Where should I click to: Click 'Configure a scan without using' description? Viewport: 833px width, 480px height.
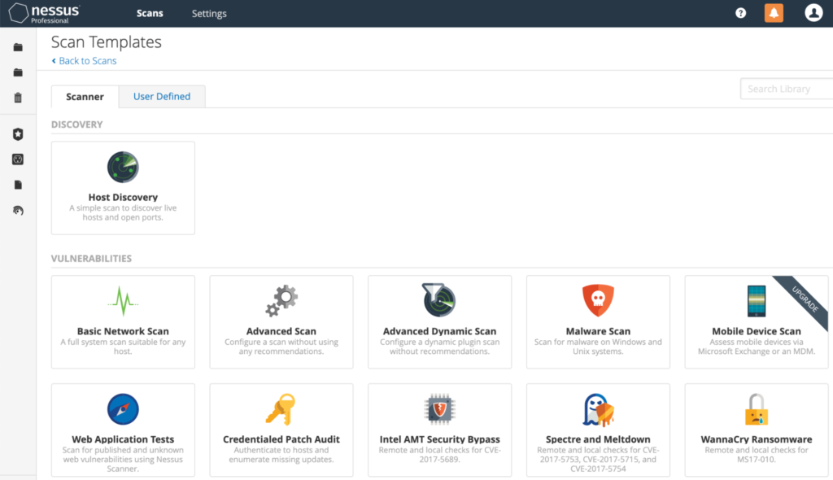tap(281, 347)
